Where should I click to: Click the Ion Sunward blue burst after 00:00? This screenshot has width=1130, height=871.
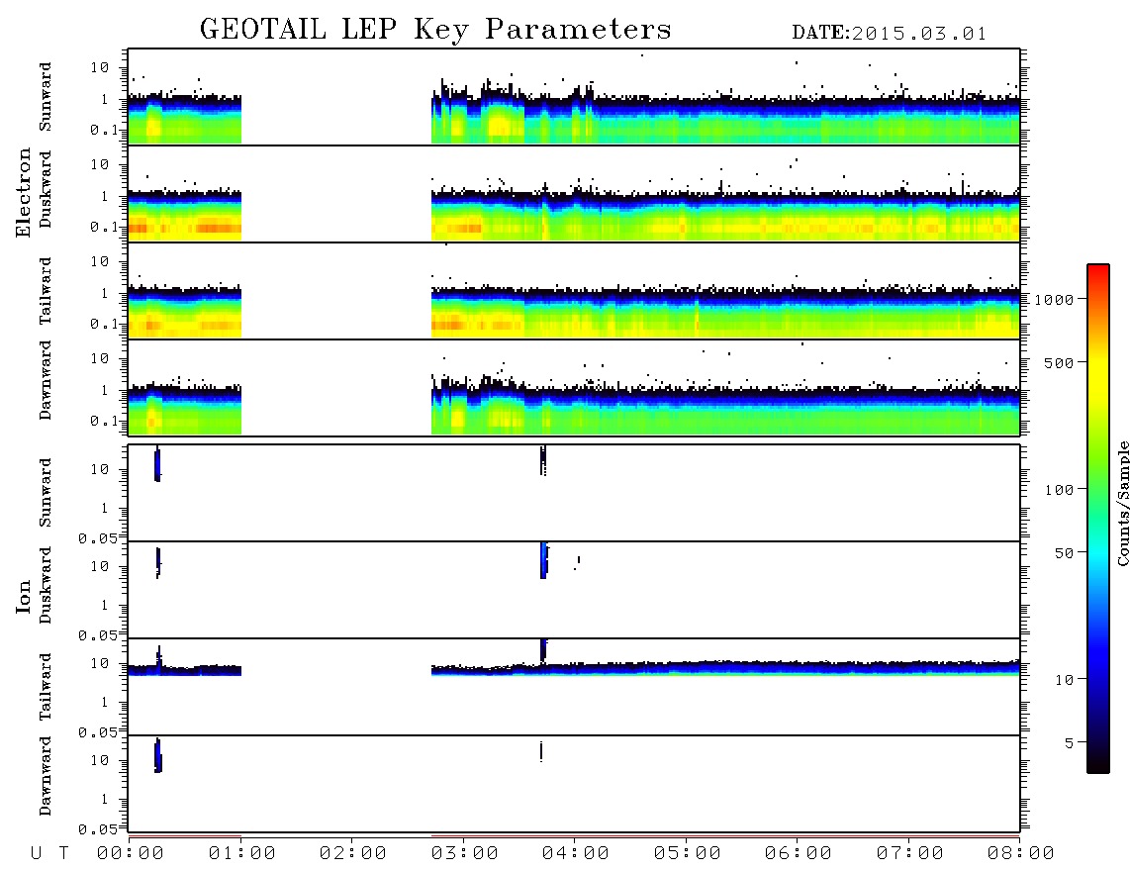(157, 465)
